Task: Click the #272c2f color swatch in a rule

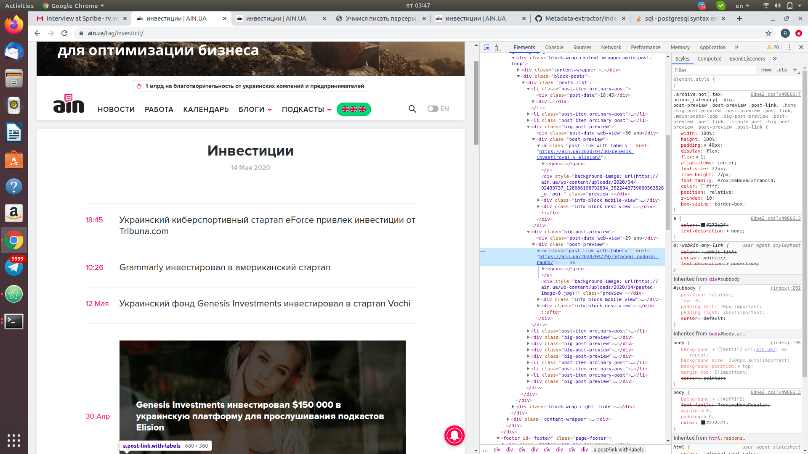Action: coord(703,225)
